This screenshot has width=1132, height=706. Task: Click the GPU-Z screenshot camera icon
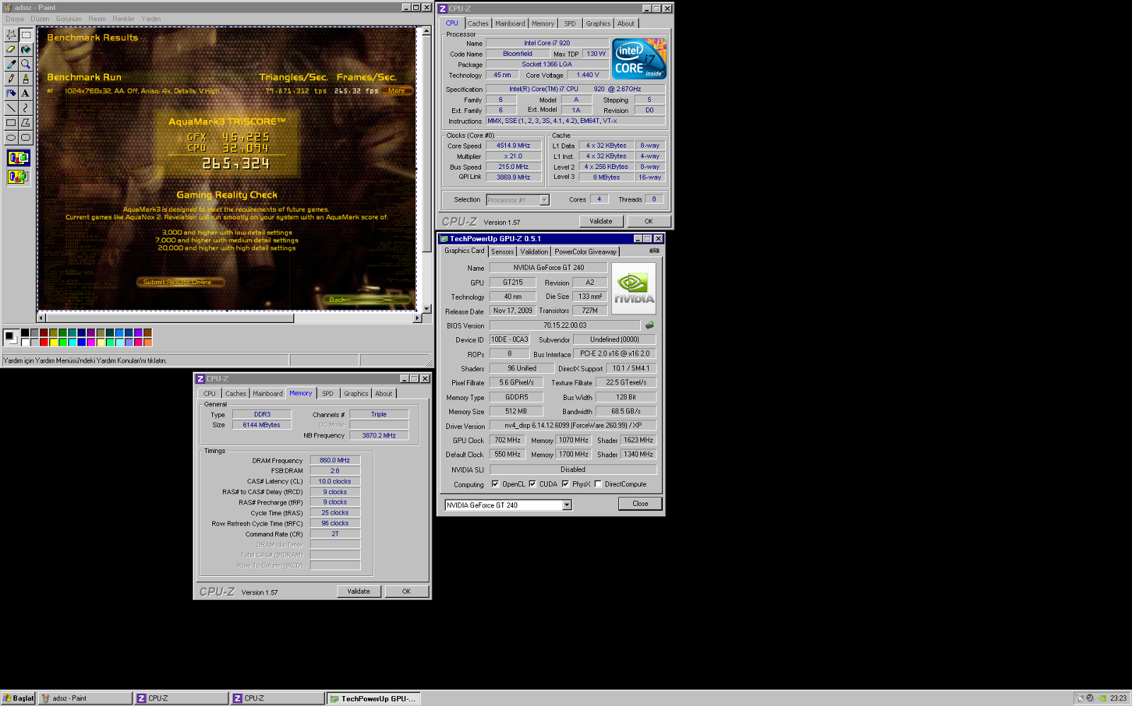pos(654,251)
